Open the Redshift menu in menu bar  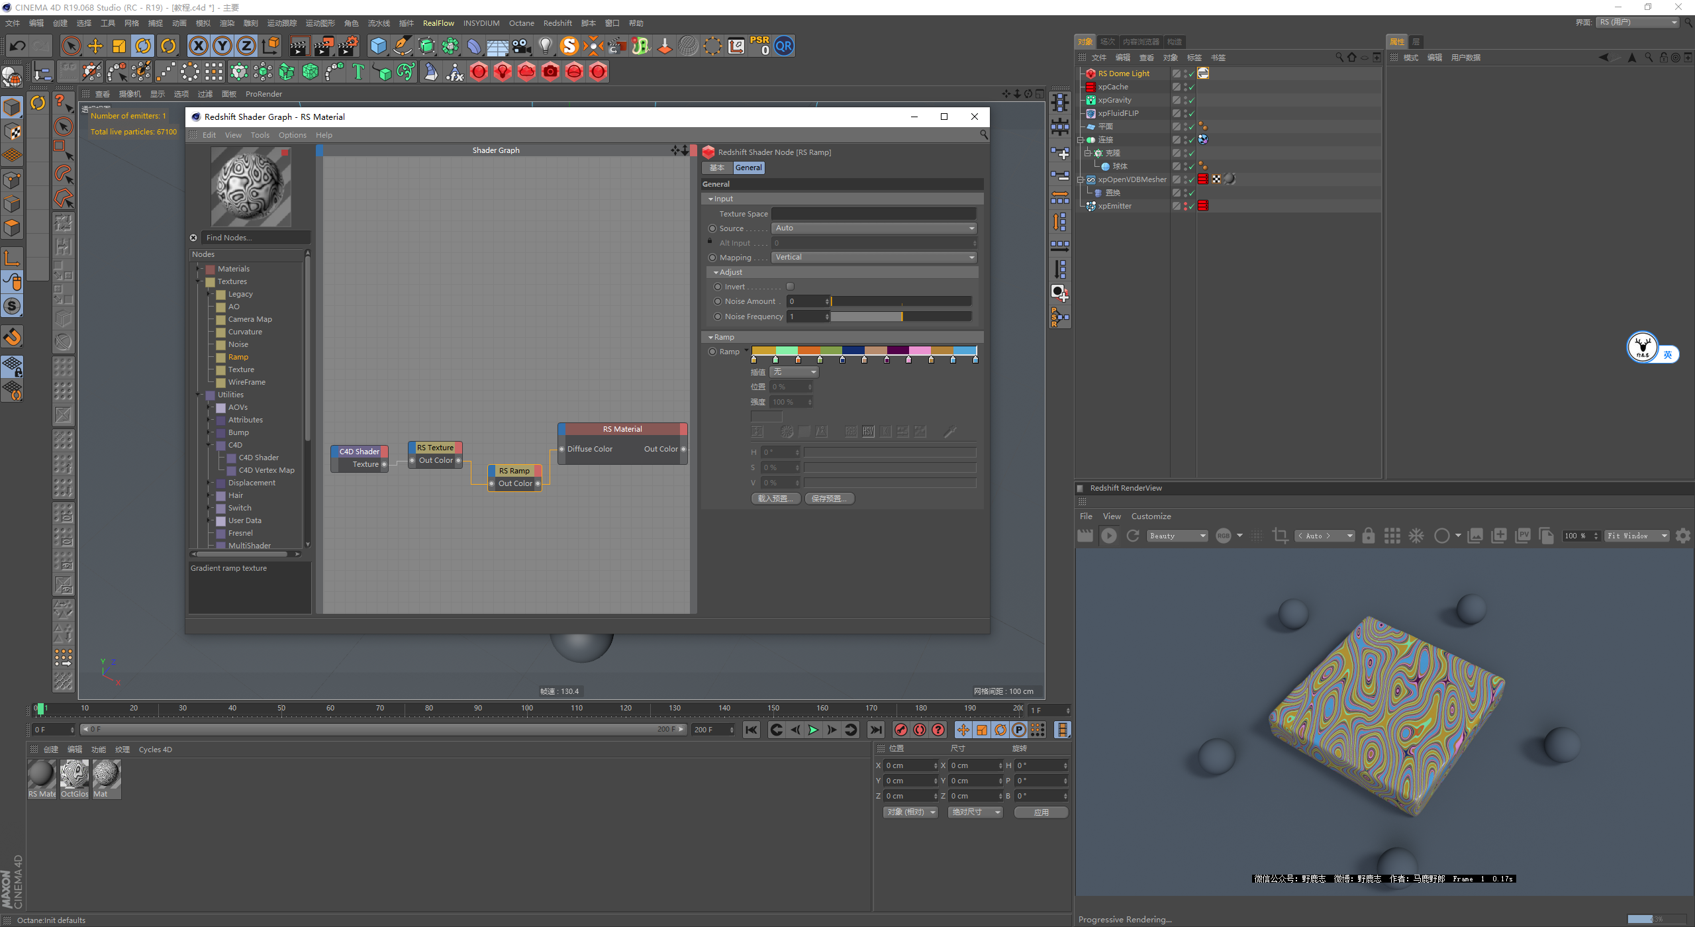click(557, 23)
